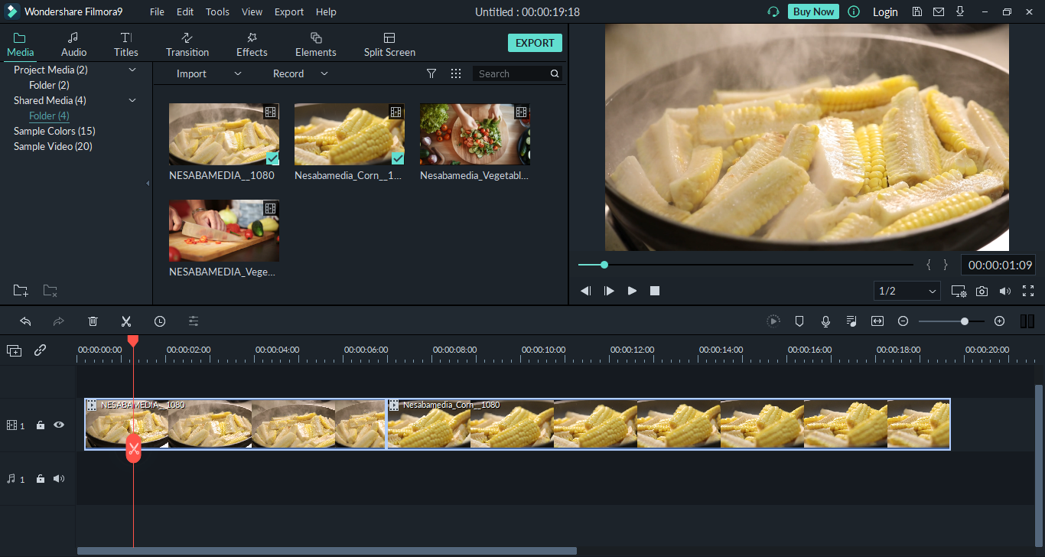Viewport: 1045px width, 557px height.
Task: Take a snapshot with the camera icon
Action: point(982,292)
